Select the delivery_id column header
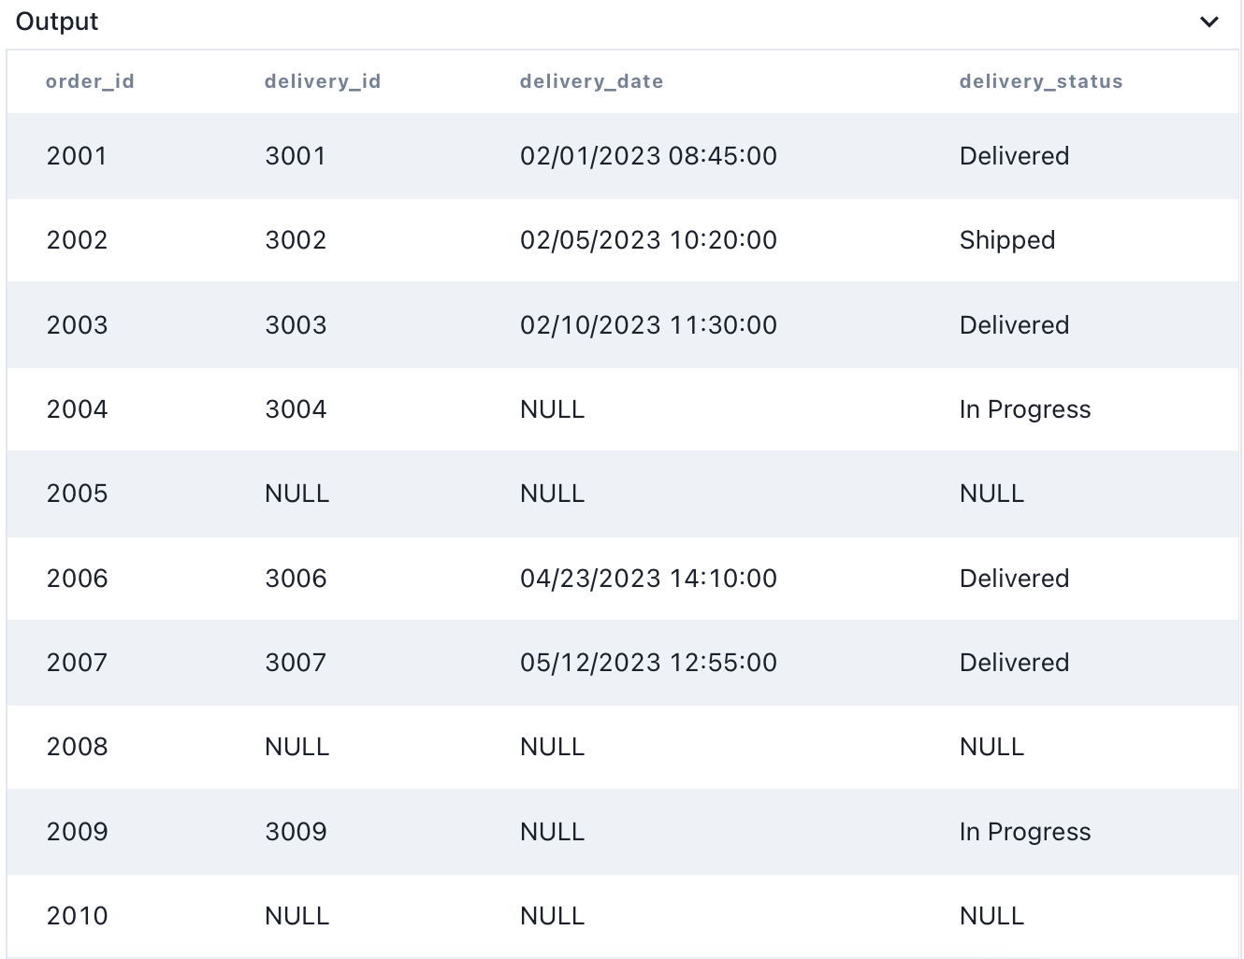The width and height of the screenshot is (1244, 959). click(x=323, y=81)
